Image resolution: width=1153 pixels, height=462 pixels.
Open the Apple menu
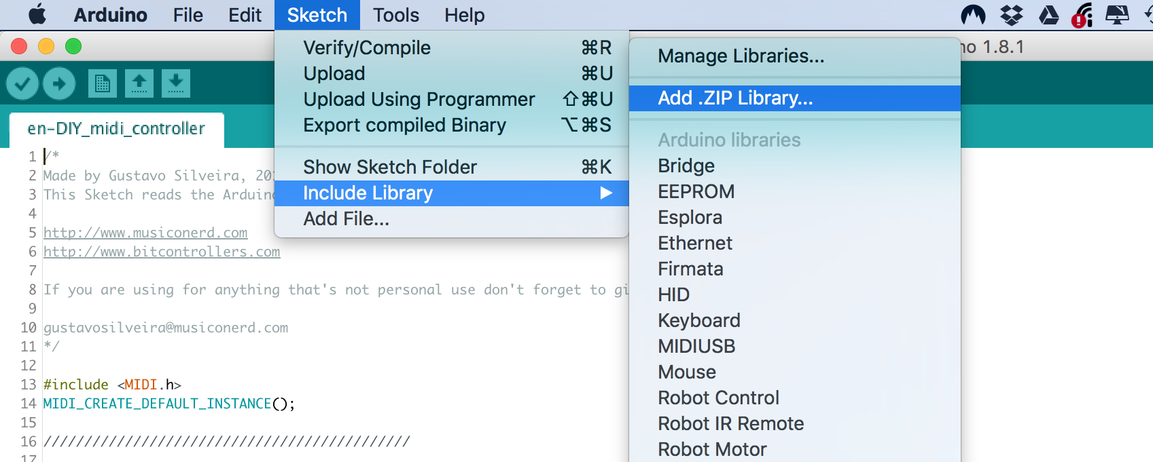pos(37,15)
